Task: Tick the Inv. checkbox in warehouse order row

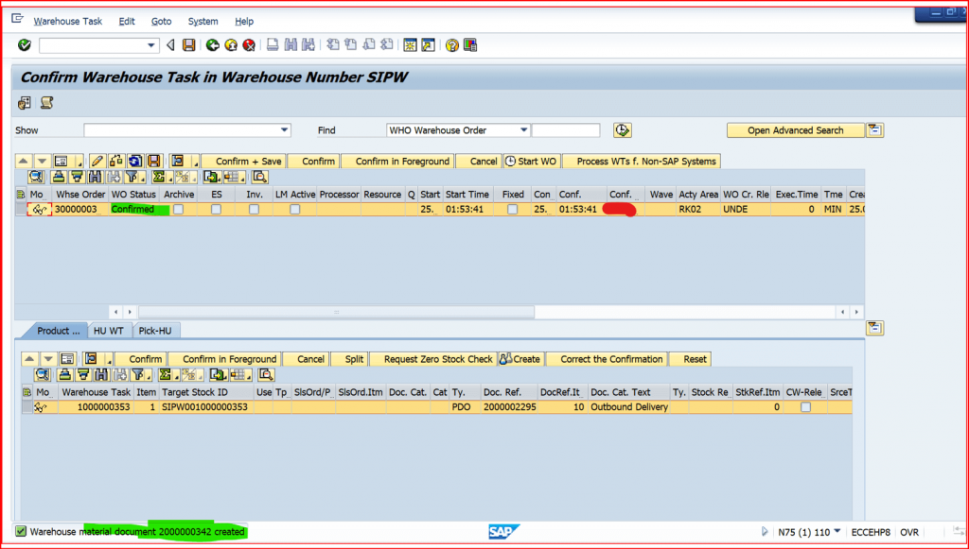Action: (x=254, y=210)
